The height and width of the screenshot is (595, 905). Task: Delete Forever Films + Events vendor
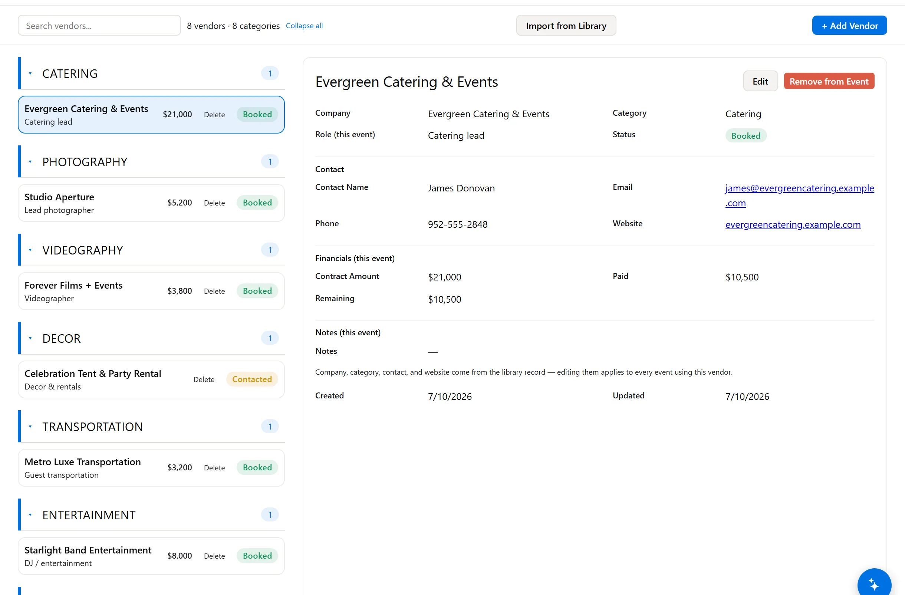(x=214, y=291)
